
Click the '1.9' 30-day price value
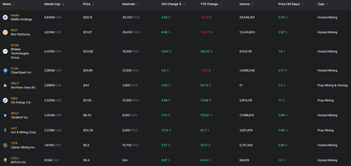pyautogui.click(x=280, y=52)
